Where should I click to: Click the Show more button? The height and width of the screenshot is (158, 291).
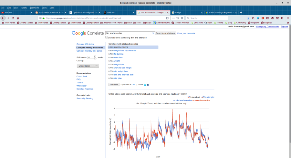coord(114,85)
